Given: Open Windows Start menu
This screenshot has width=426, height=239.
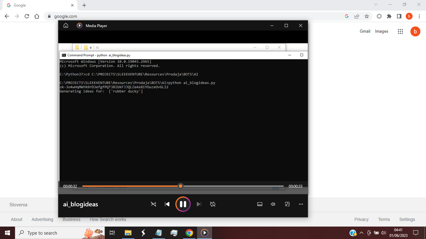Looking at the screenshot, I should click(7, 233).
